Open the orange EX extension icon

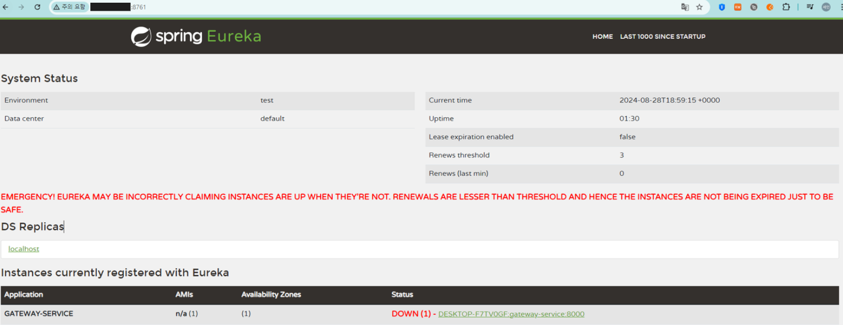click(x=738, y=7)
